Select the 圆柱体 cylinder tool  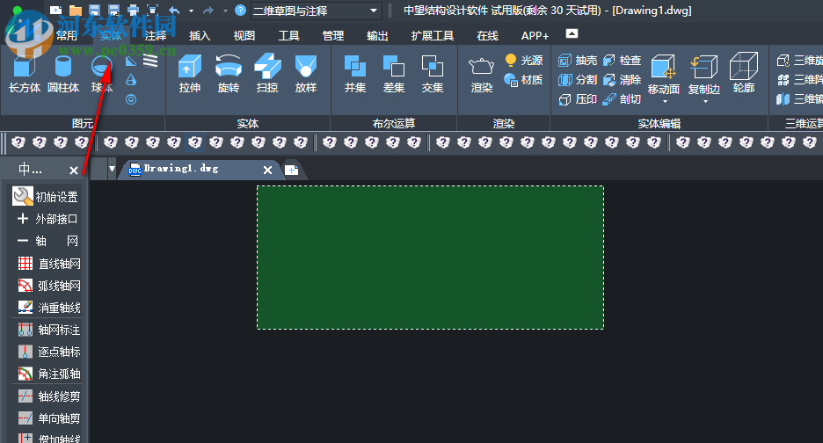(x=63, y=74)
